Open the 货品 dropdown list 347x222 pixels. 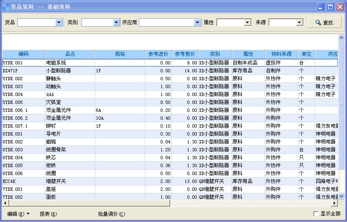[59, 22]
